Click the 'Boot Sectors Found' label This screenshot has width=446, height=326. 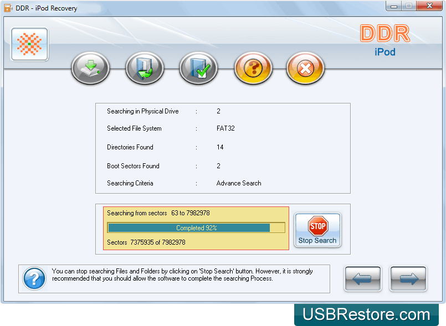(x=133, y=165)
